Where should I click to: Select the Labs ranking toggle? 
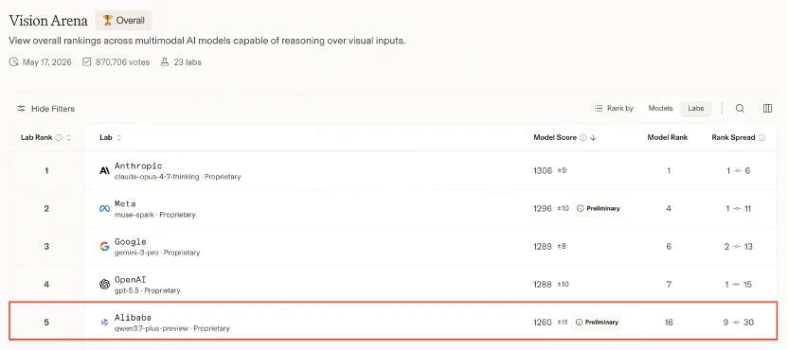point(696,109)
